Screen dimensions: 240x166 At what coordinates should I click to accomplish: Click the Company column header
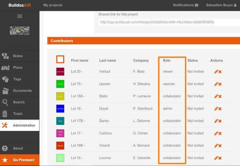141,61
